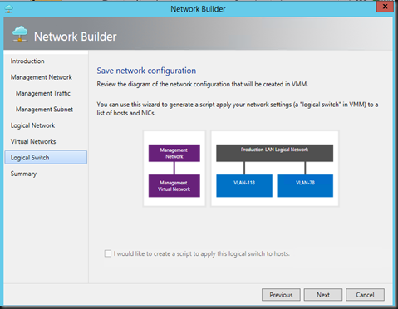The image size is (398, 309).
Task: Click the Management Virtual Network purple box
Action: tap(174, 186)
